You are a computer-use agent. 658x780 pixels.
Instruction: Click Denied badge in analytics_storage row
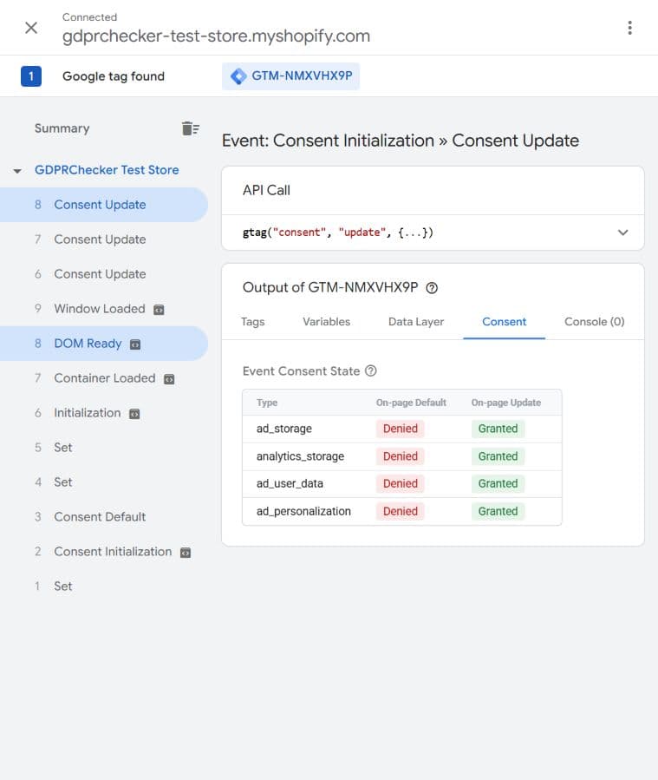point(400,456)
